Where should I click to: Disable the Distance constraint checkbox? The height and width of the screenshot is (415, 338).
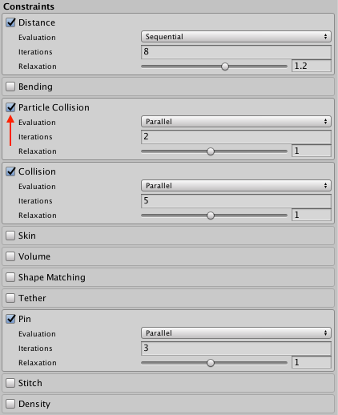10,22
